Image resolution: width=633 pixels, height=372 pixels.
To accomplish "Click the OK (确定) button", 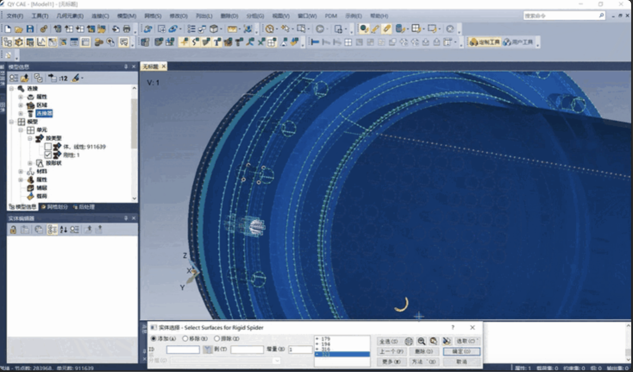I will point(461,351).
